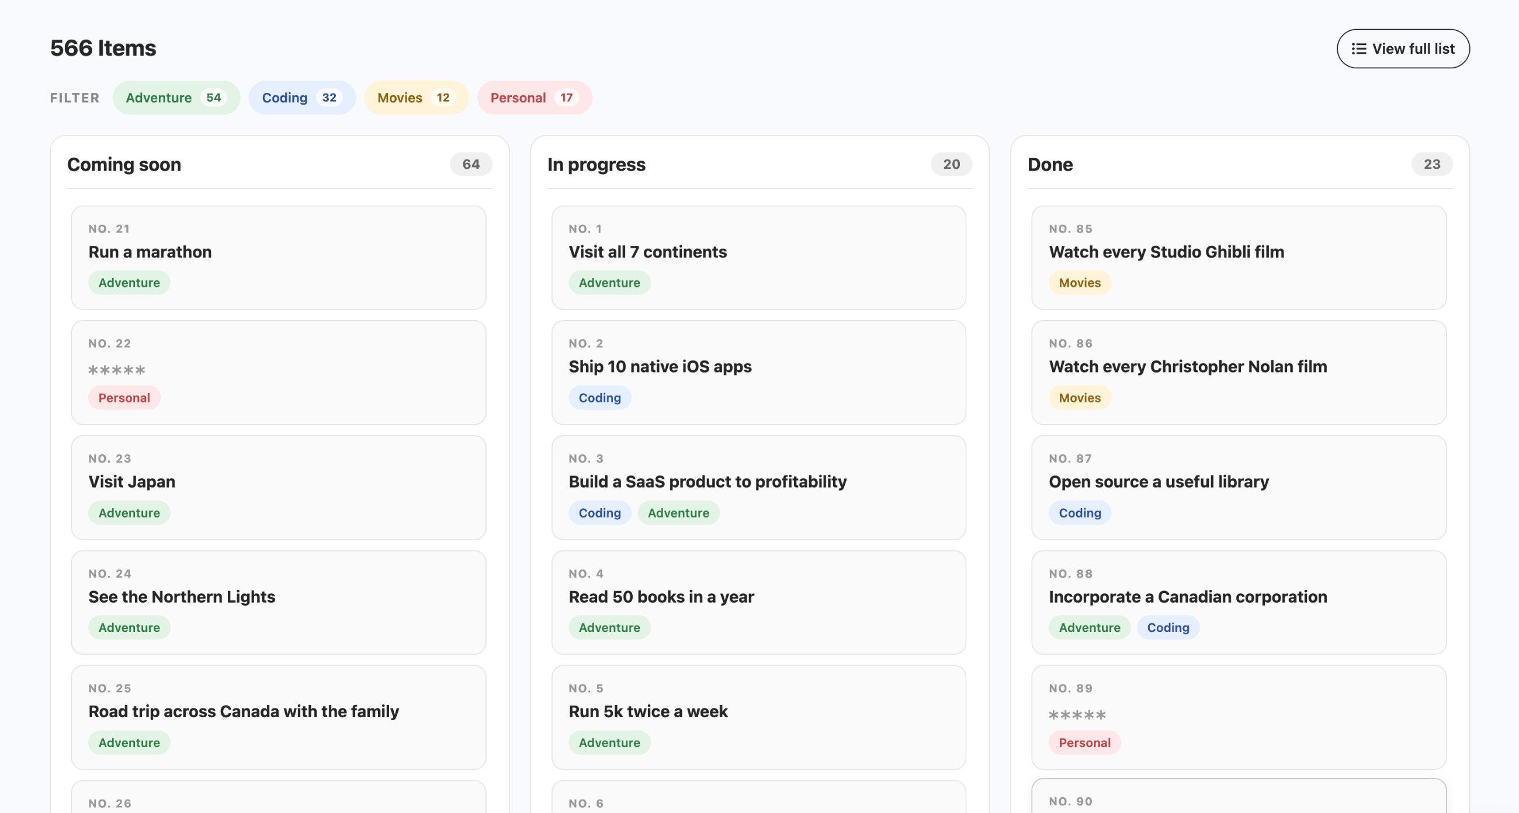The width and height of the screenshot is (1519, 813).
Task: Open the hidden No. 22 Personal card
Action: click(x=278, y=372)
